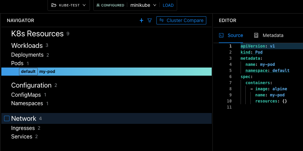Collapse the Workloads section

(x=27, y=45)
